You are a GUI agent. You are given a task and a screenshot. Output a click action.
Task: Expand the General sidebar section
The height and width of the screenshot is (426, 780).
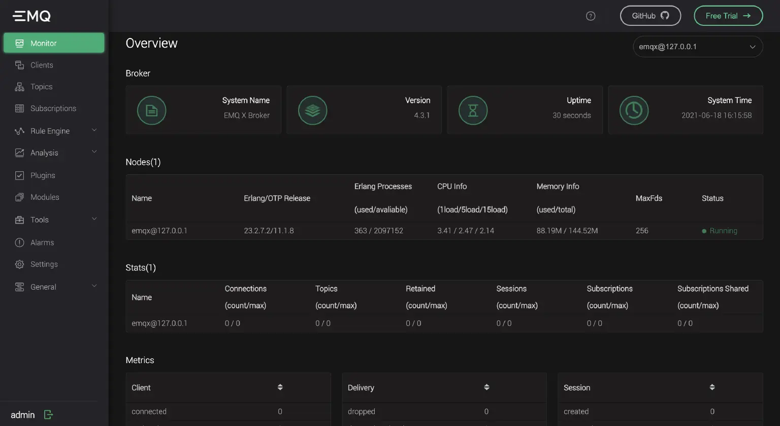coord(94,286)
